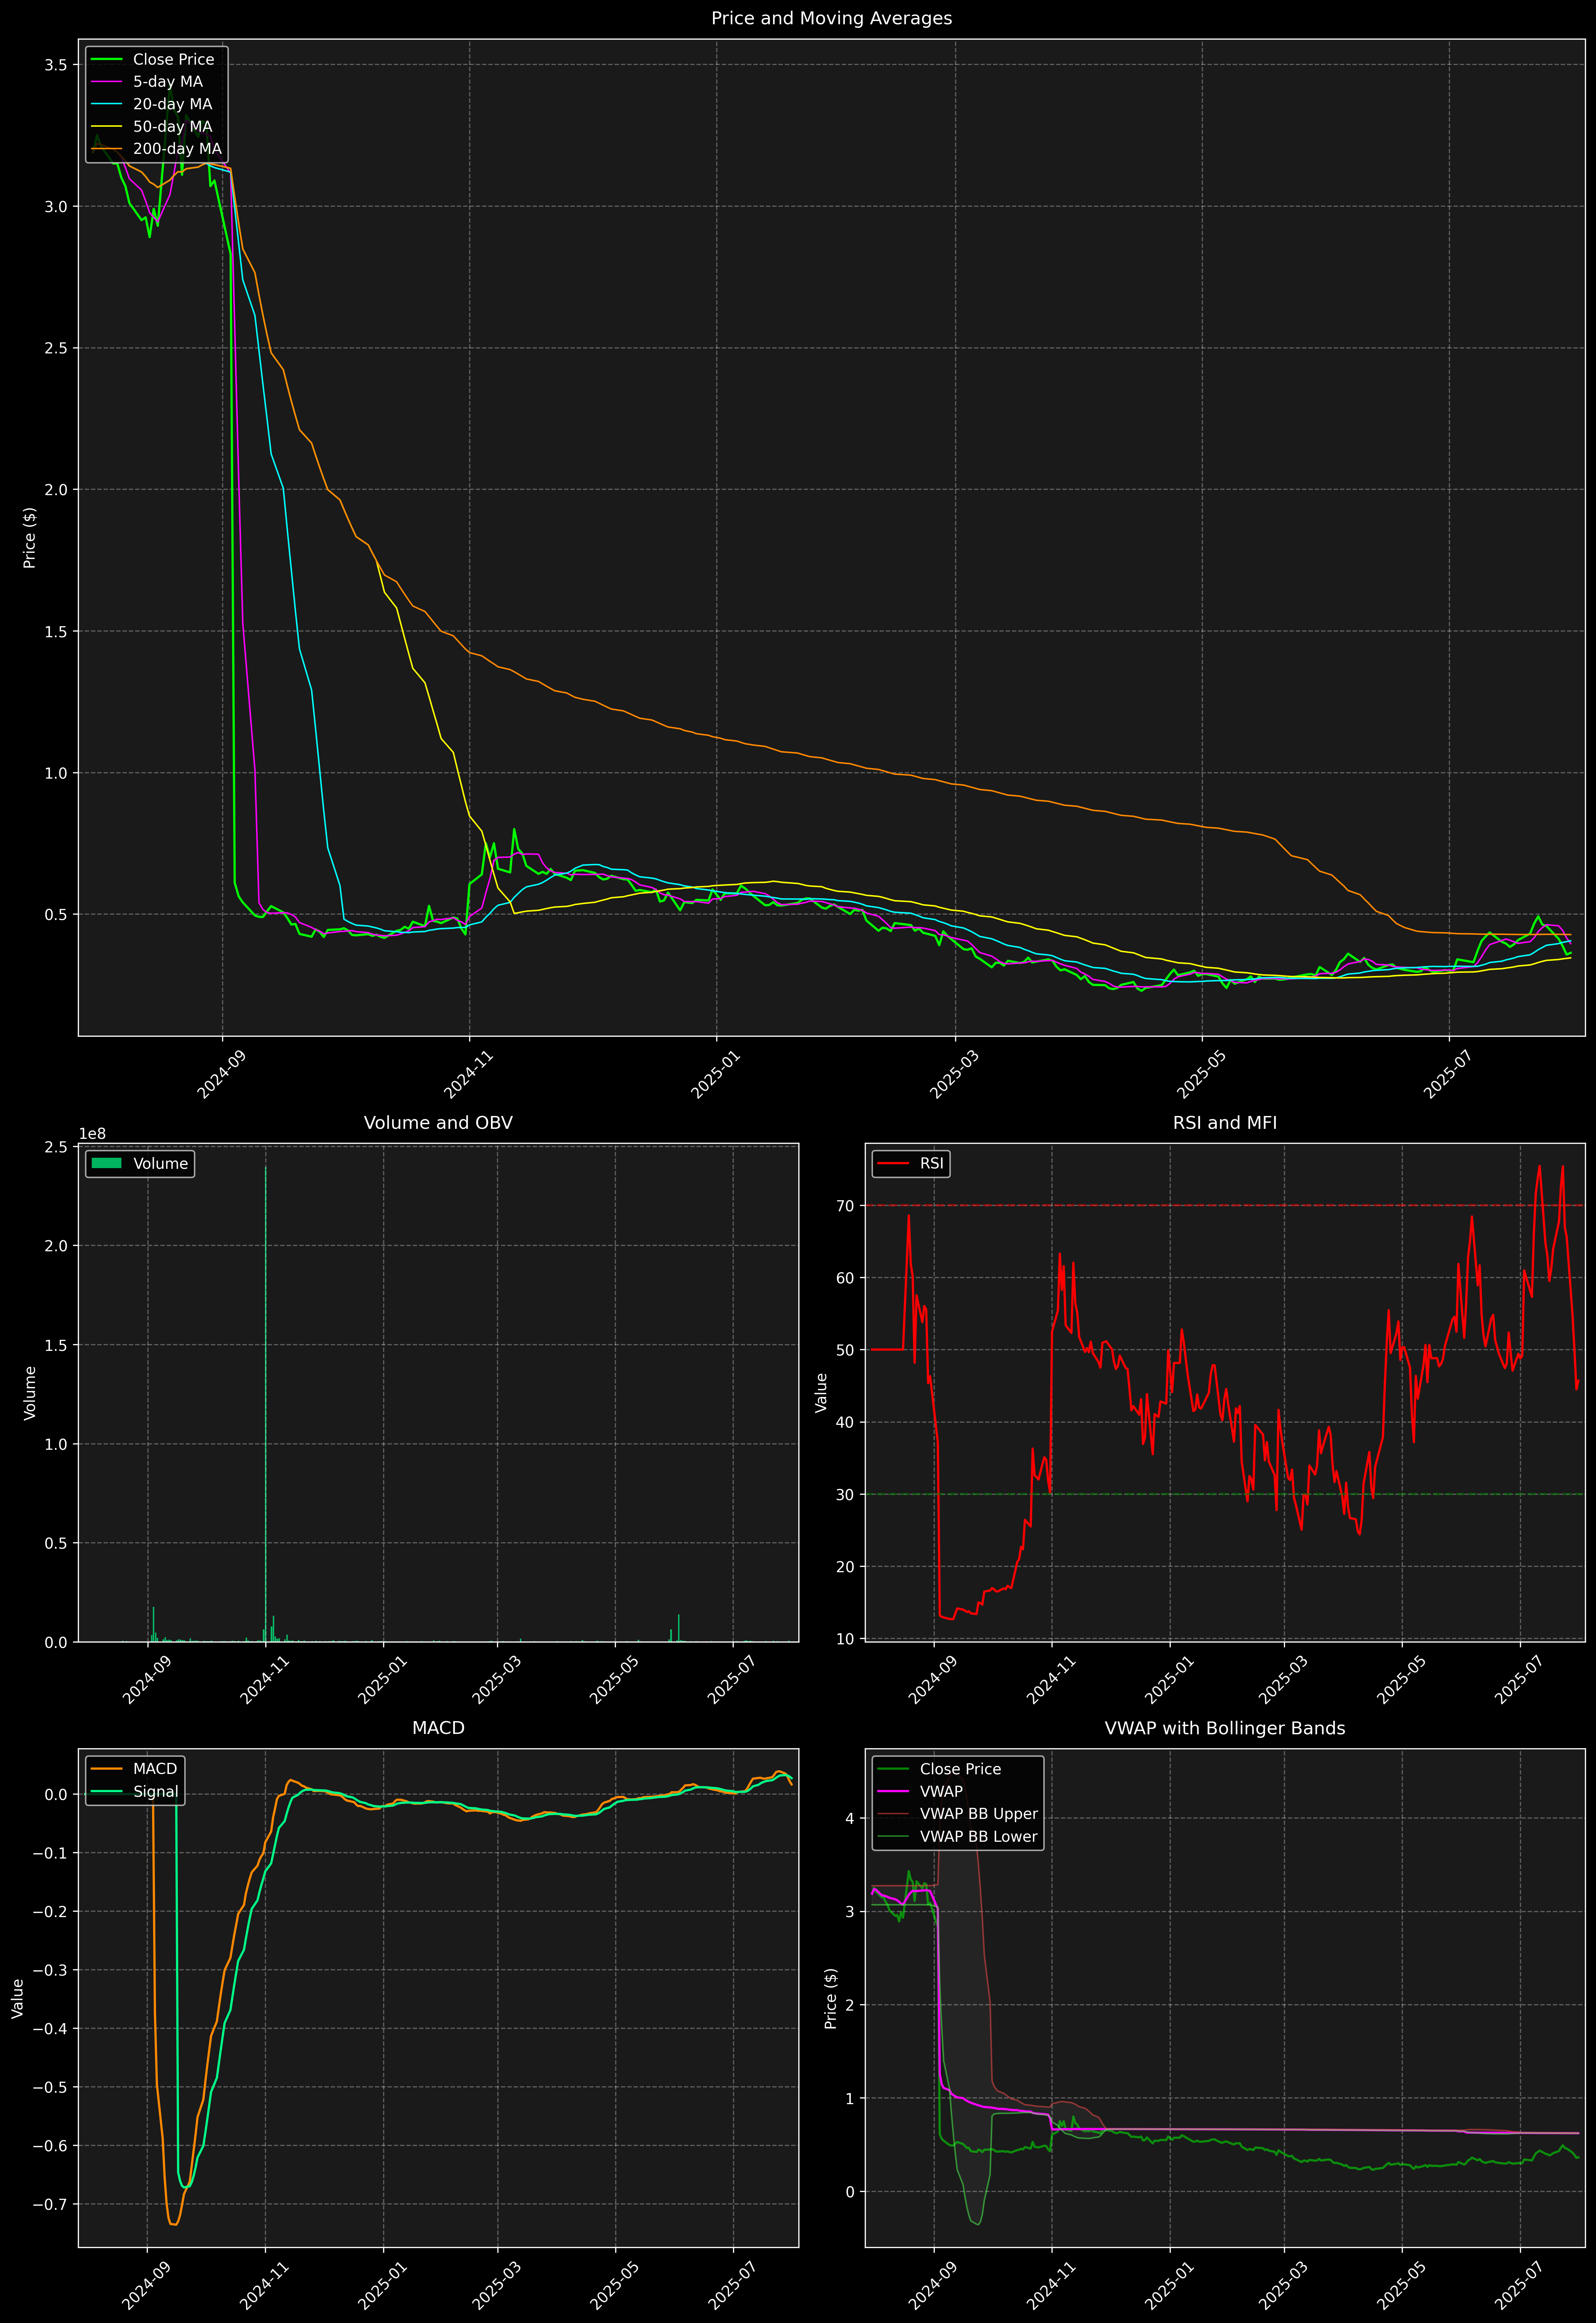
Task: Click the '1.5' tick on the top chart y-axis
Action: (x=56, y=632)
